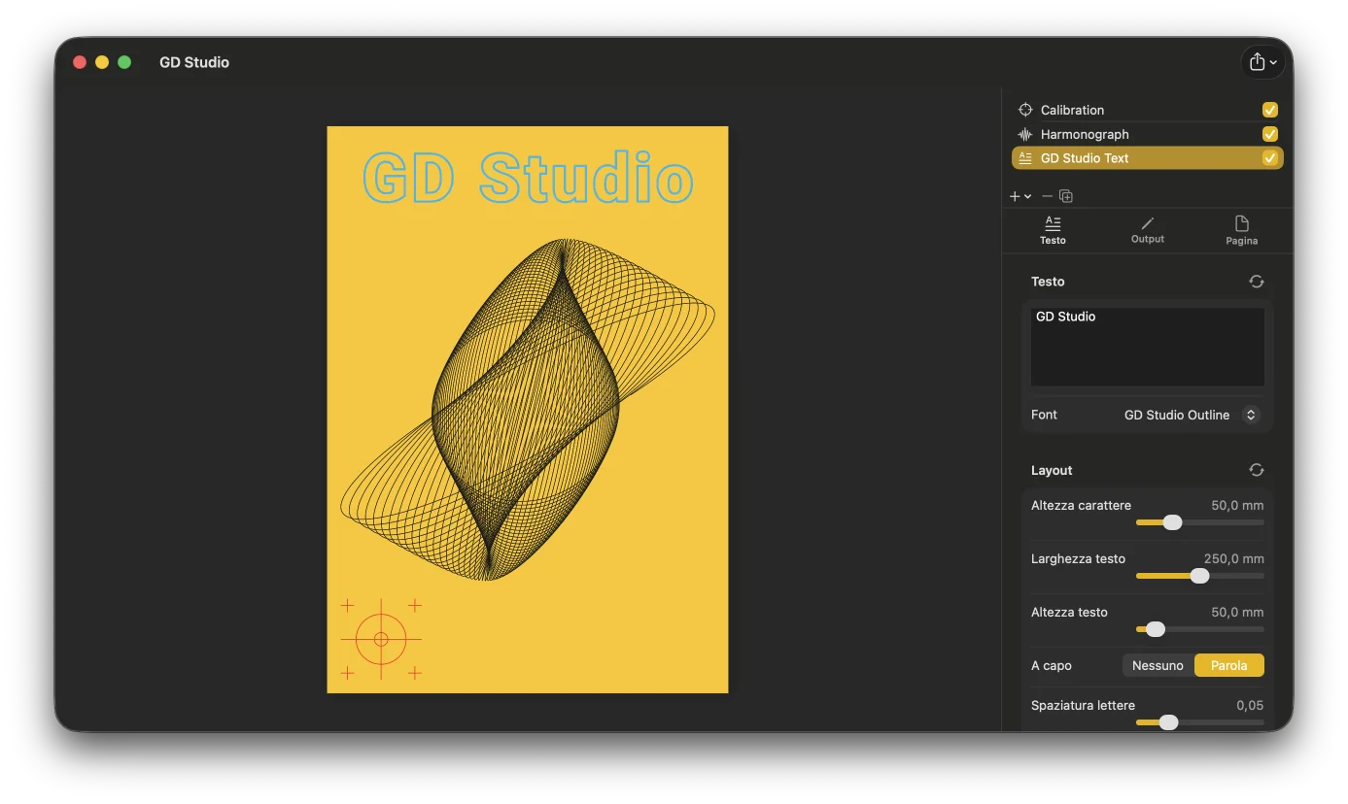The height and width of the screenshot is (804, 1348).
Task: Click the Layout section heading
Action: click(x=1052, y=470)
